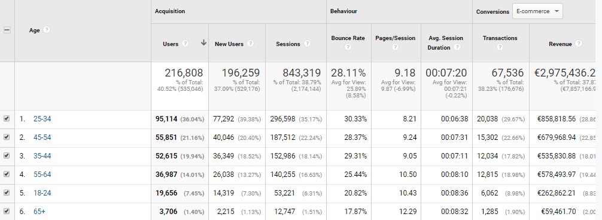Open the 18-24 age group link

point(42,192)
